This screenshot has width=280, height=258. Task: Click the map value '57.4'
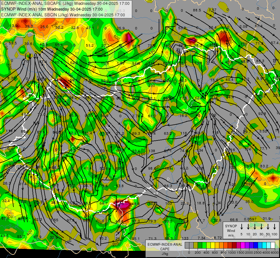coord(275,43)
